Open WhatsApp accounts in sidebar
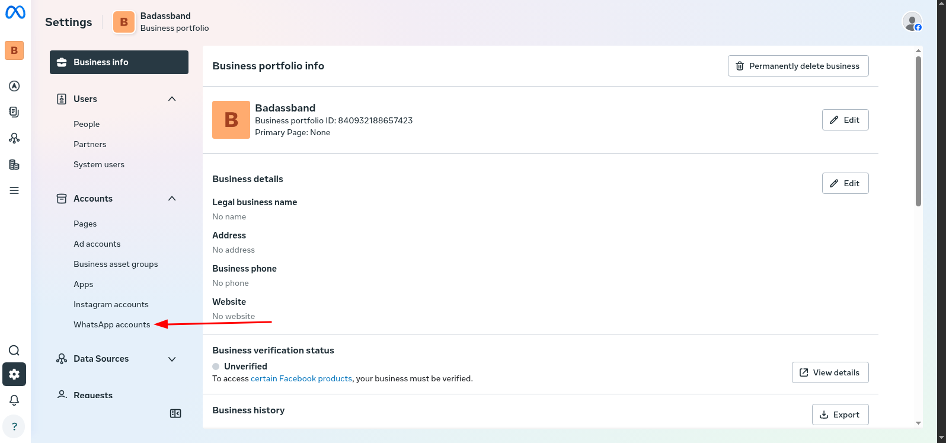Image resolution: width=946 pixels, height=443 pixels. 111,324
